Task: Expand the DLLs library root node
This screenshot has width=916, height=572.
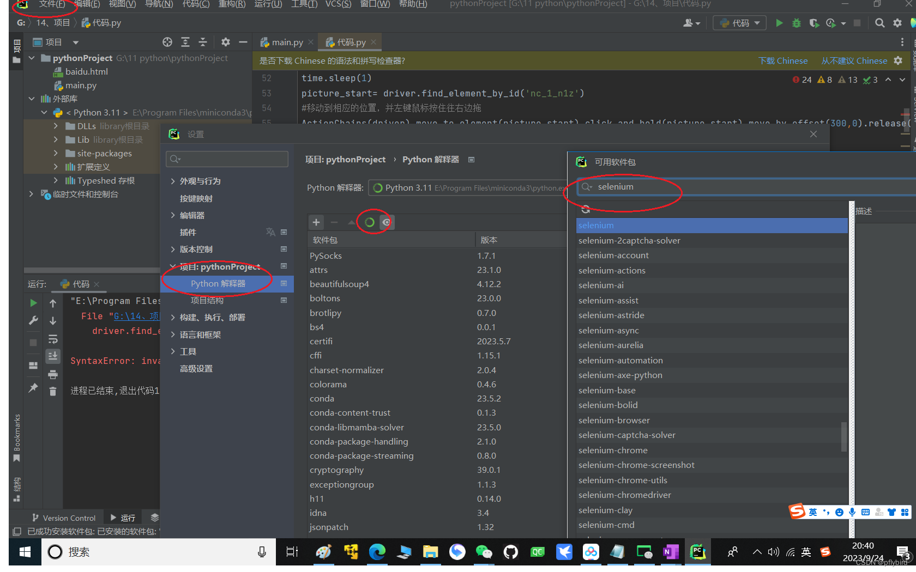Action: 56,126
